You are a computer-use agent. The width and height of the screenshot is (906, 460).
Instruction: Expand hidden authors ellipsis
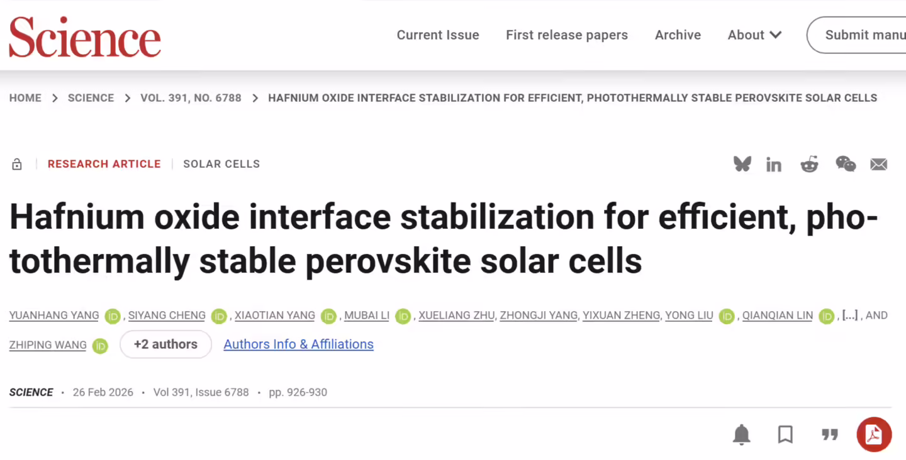(849, 315)
